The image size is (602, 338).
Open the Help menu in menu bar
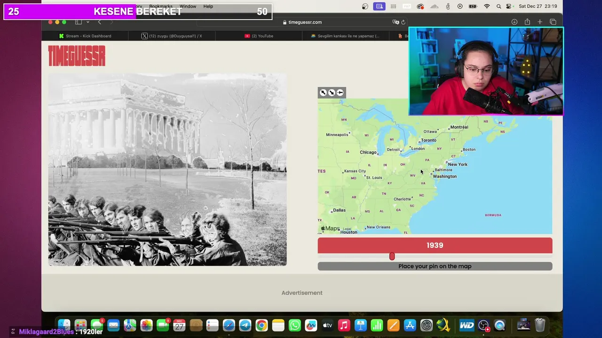(208, 7)
